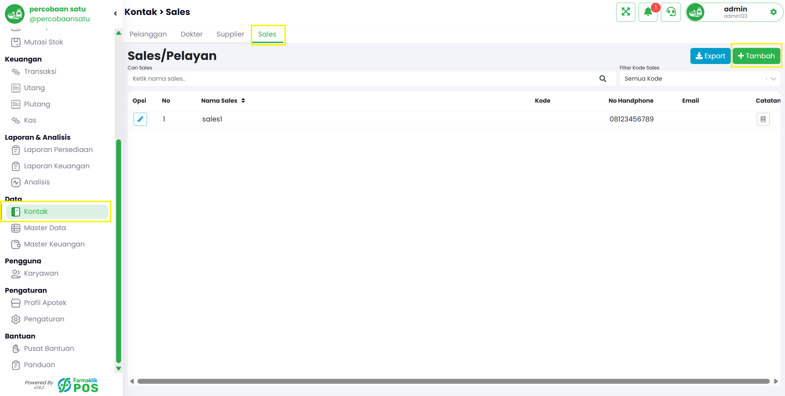The image size is (785, 396).
Task: Collapse the sidebar with the chevron arrow
Action: (116, 13)
